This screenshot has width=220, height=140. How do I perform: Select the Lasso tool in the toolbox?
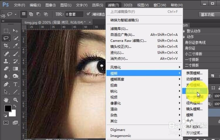tap(6, 38)
